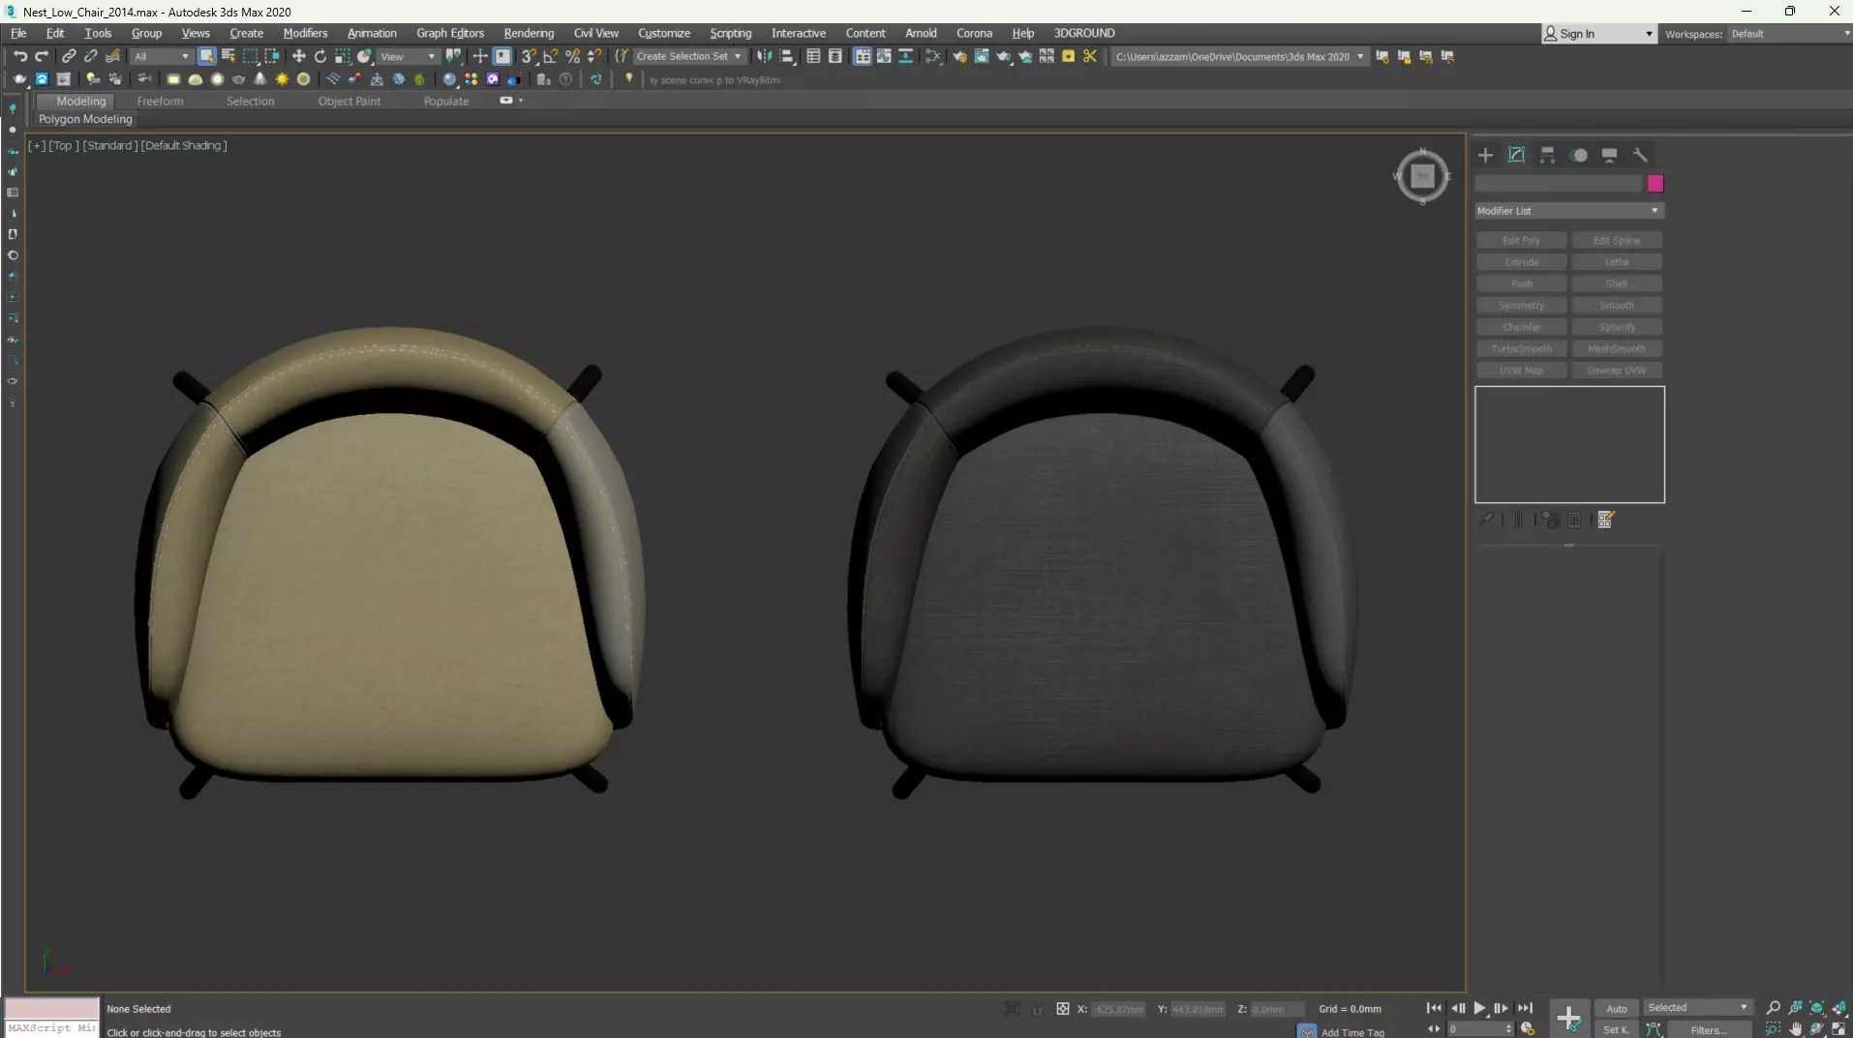Select the Pan View hand icon
This screenshot has height=1038, width=1853.
(x=1796, y=1029)
